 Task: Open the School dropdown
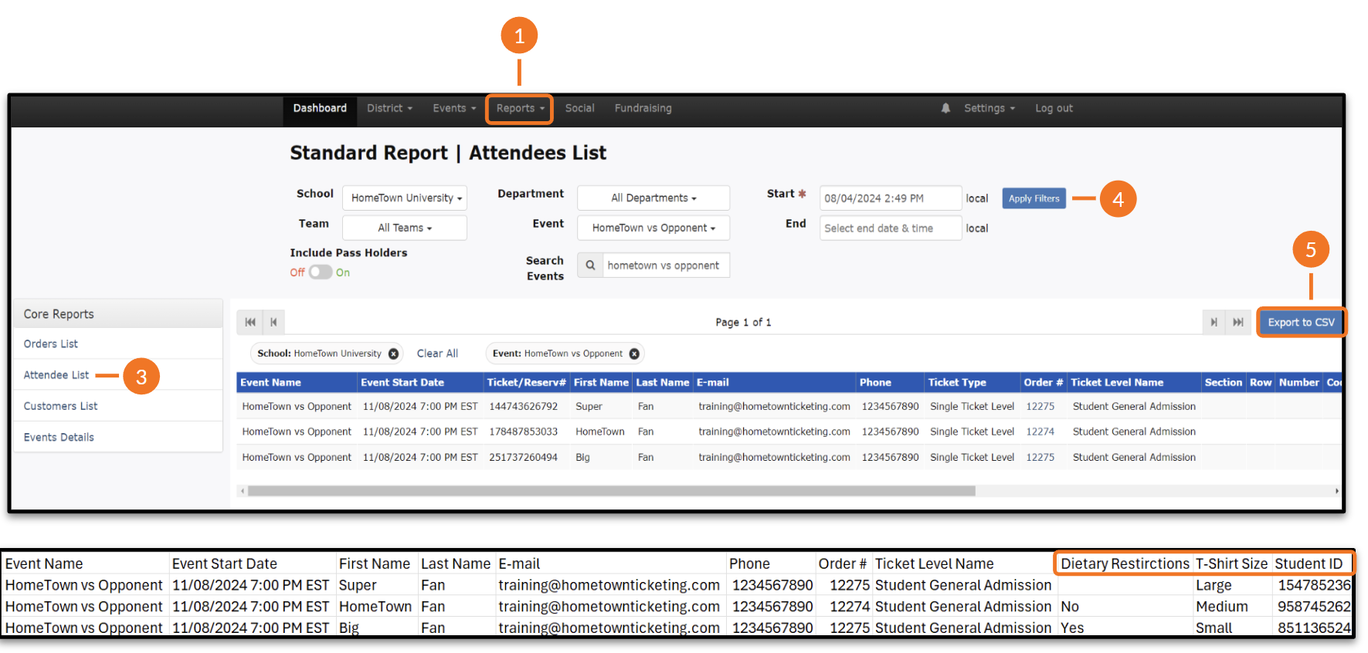405,198
